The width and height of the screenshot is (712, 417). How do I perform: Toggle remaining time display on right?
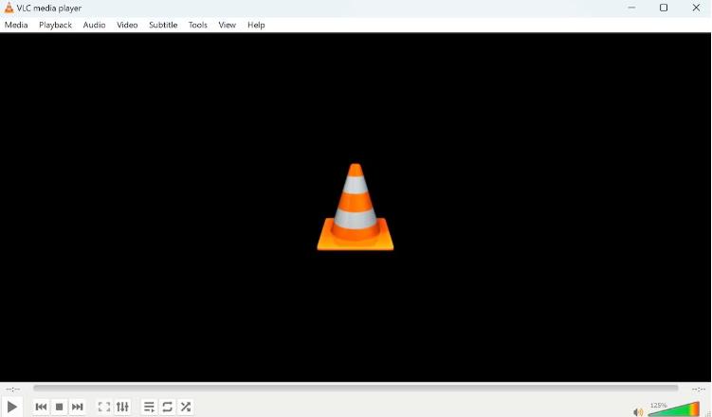[699, 389]
